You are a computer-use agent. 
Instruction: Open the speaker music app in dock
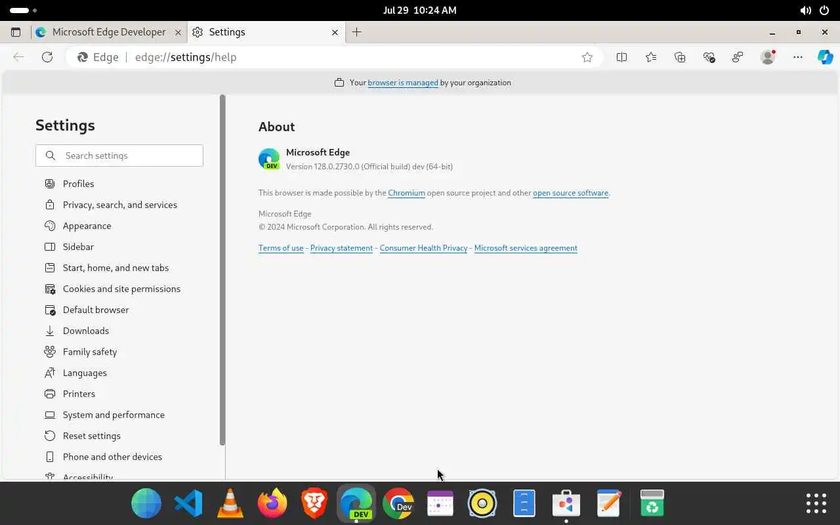(482, 504)
